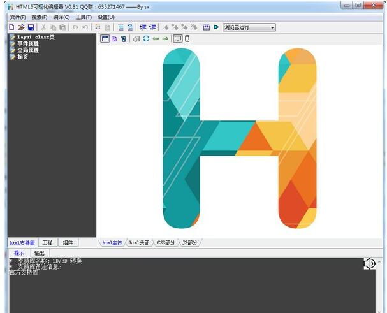Click the green back arrow icon

pyautogui.click(x=156, y=39)
